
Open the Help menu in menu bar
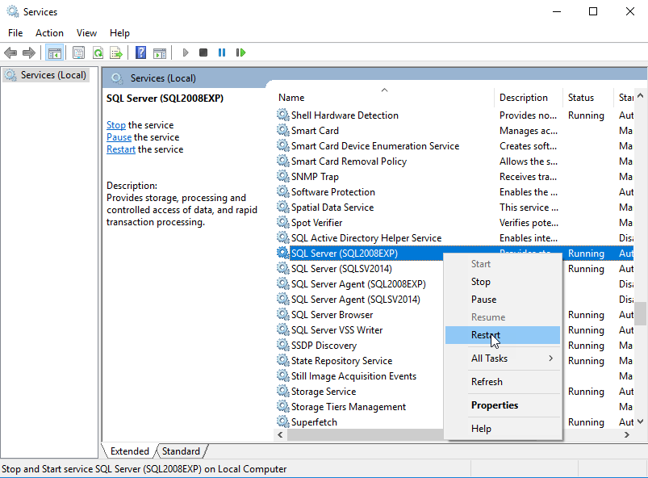119,33
